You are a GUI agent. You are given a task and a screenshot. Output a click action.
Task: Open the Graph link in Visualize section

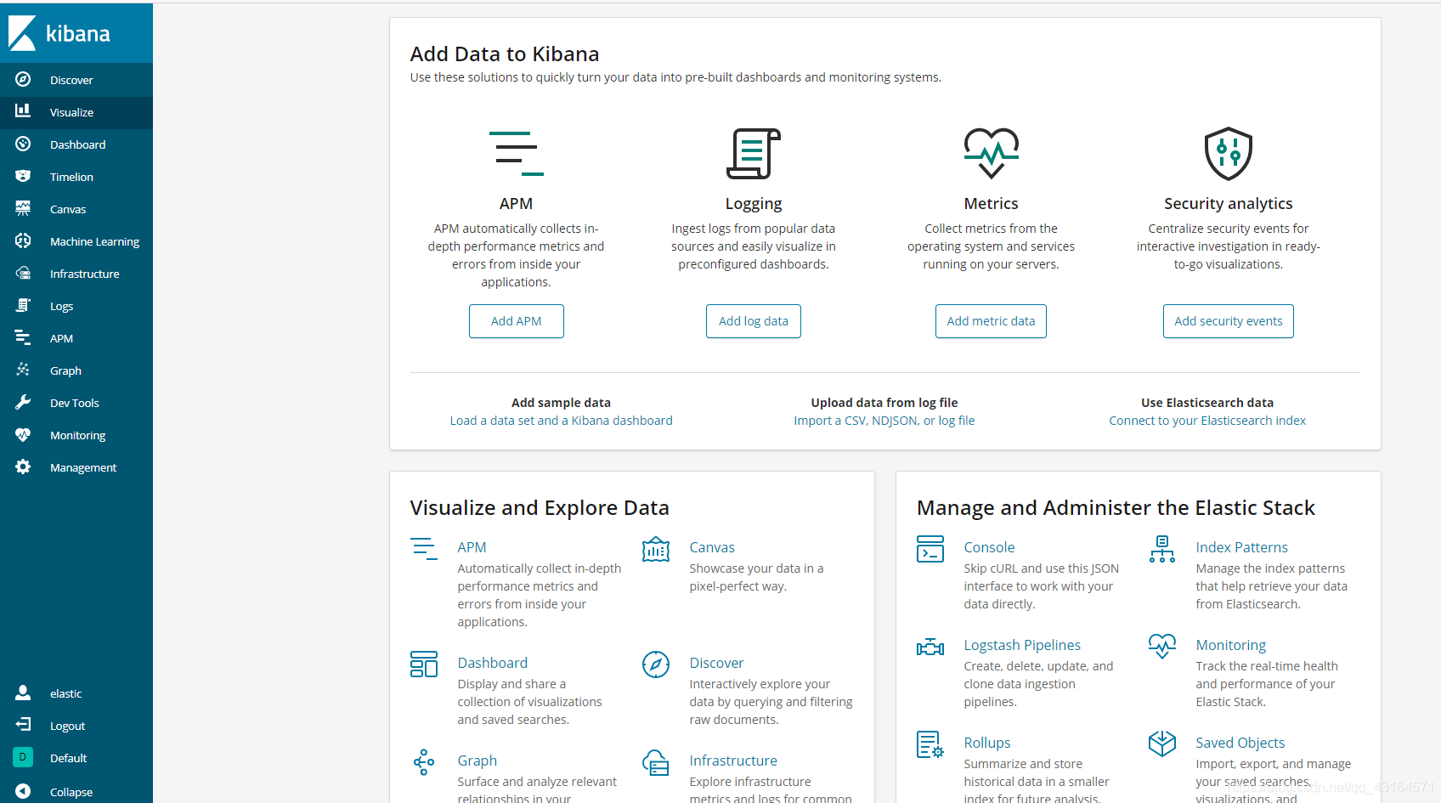tap(478, 761)
